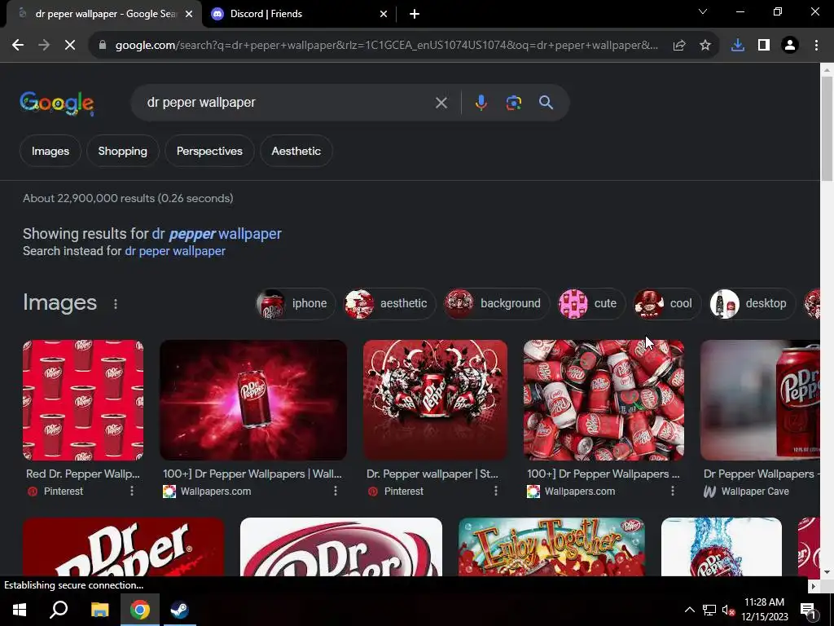Image resolution: width=834 pixels, height=626 pixels.
Task: Open File Explorer from the taskbar
Action: tap(99, 610)
